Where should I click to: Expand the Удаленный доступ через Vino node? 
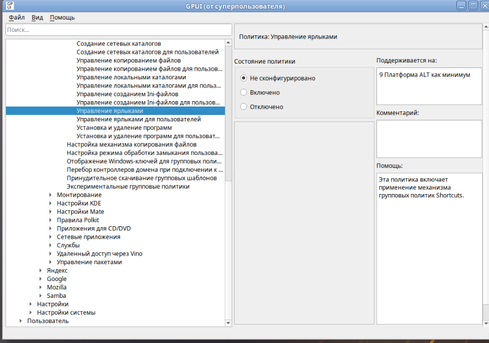[50, 254]
